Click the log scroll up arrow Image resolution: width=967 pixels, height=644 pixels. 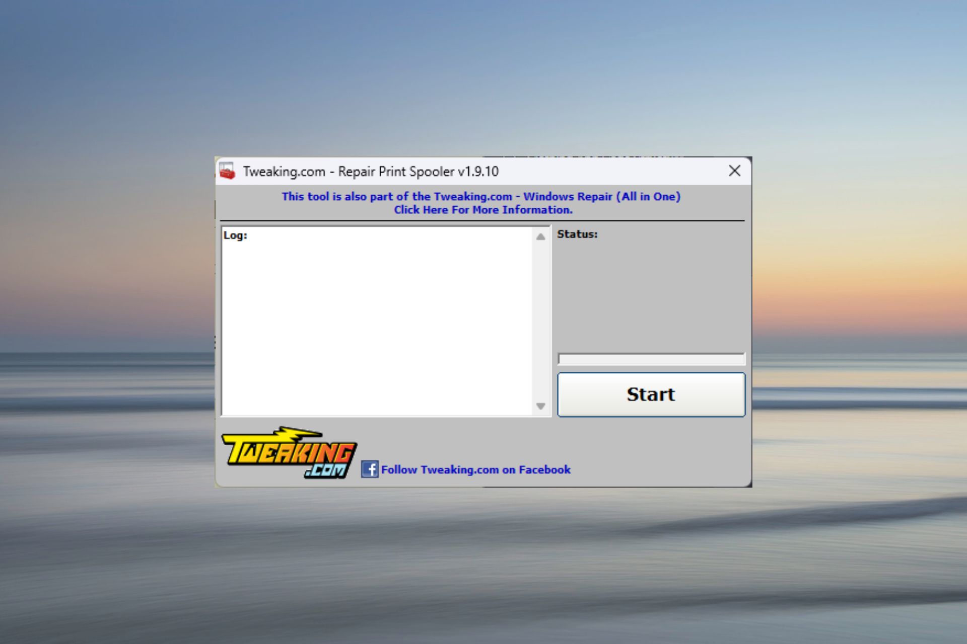coord(540,236)
